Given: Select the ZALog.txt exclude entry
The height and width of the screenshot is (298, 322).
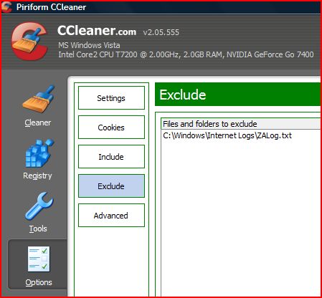Looking at the screenshot, I should point(227,135).
